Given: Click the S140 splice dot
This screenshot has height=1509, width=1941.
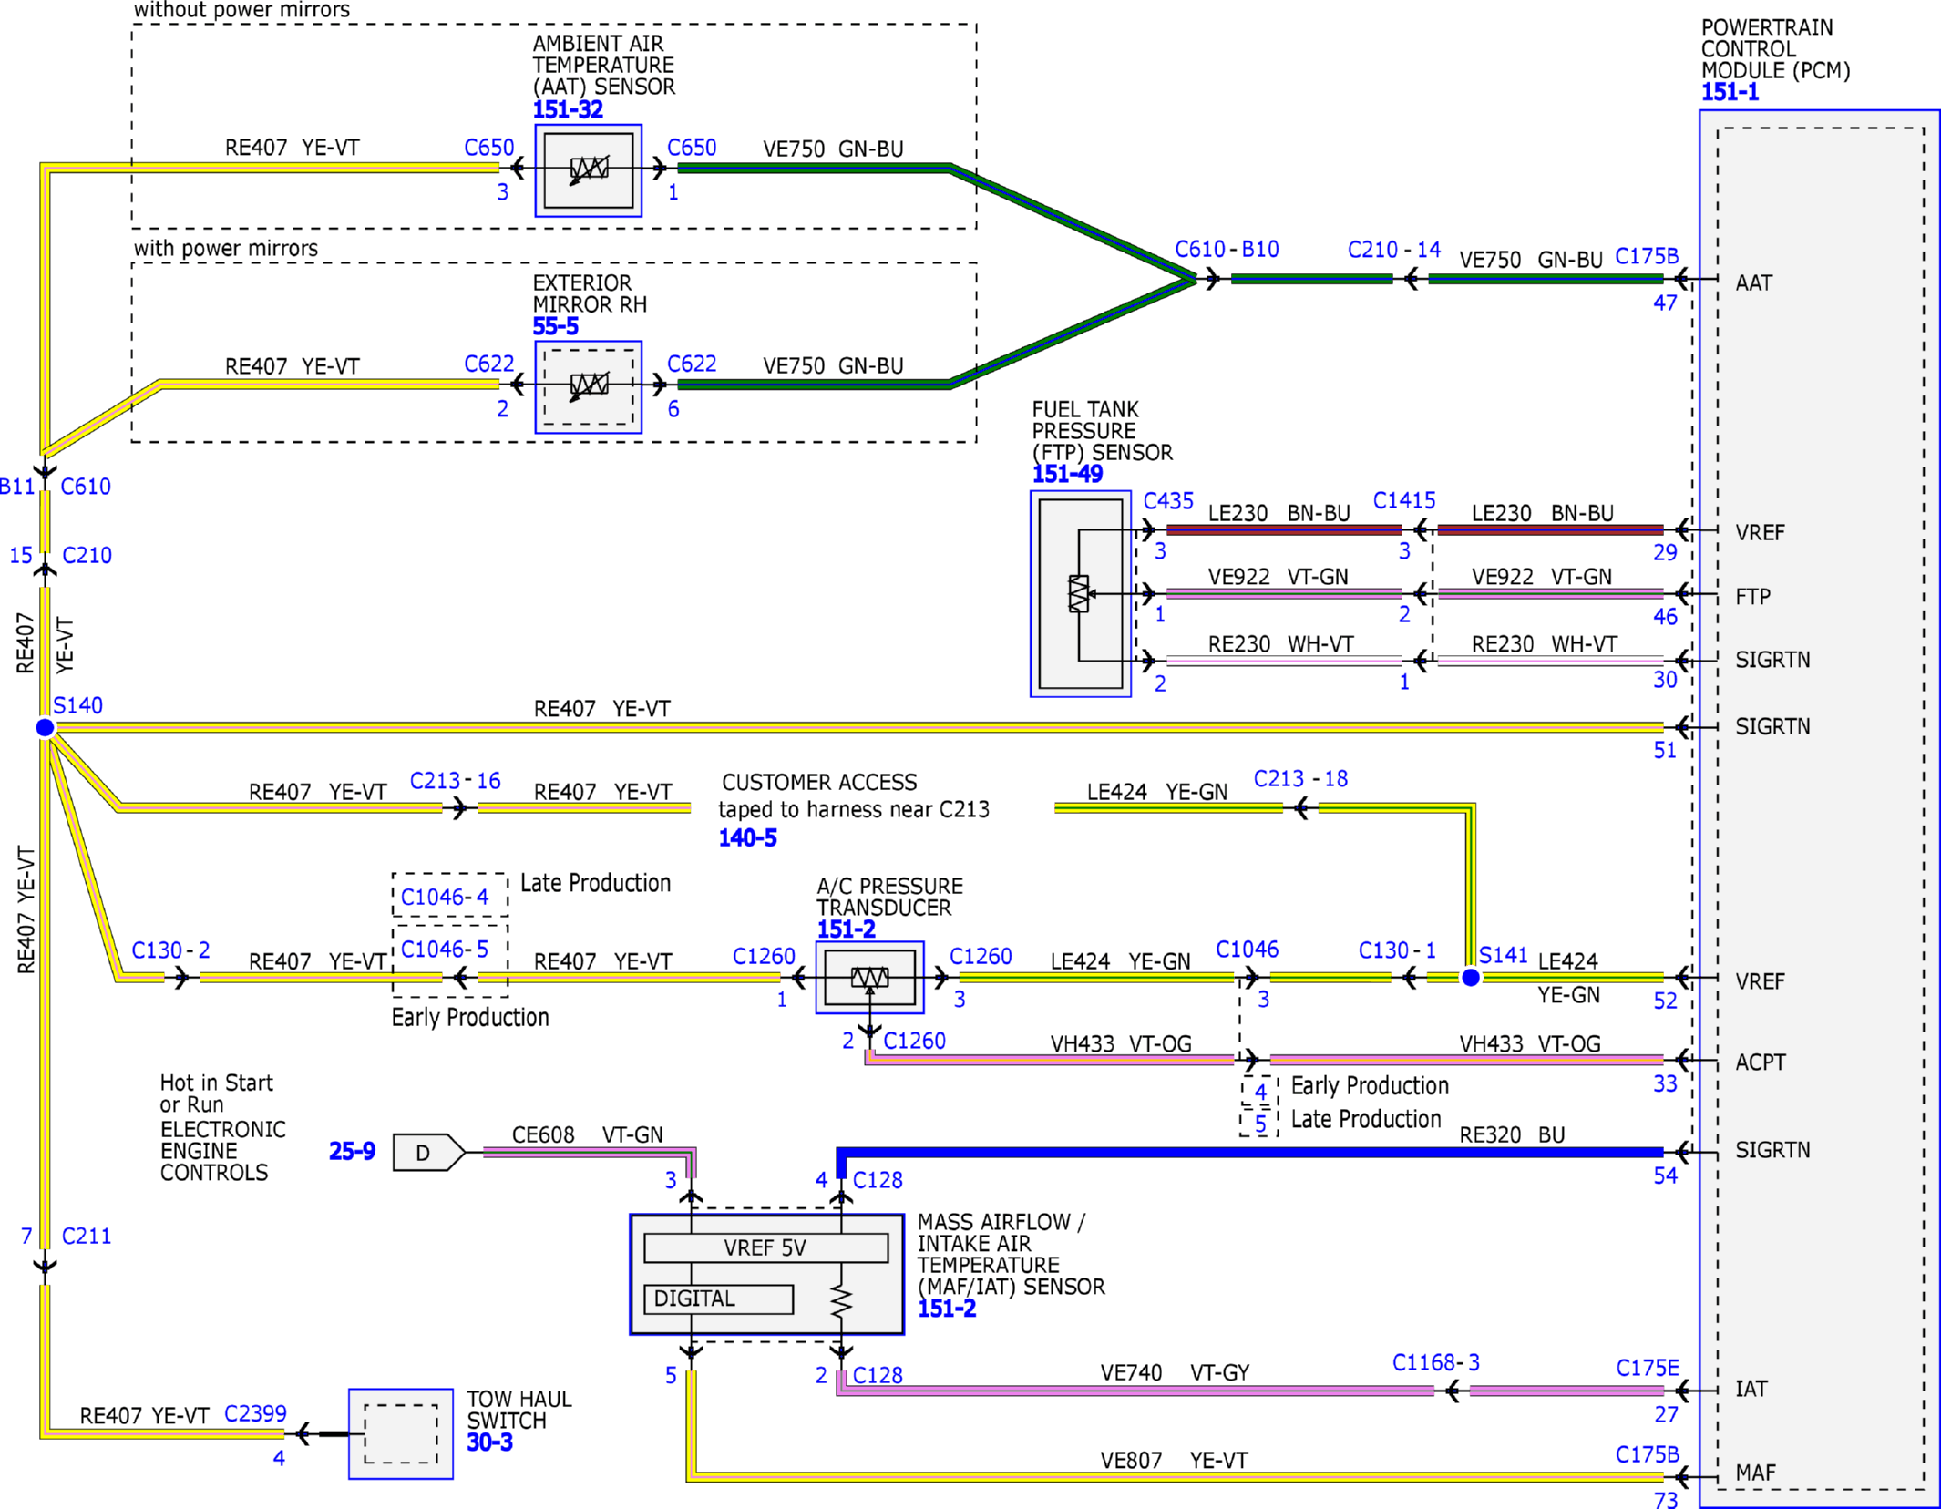Looking at the screenshot, I should tap(45, 727).
